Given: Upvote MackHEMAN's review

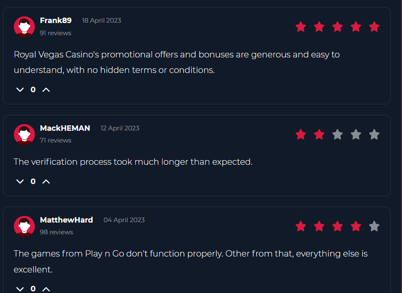Looking at the screenshot, I should click(x=46, y=181).
